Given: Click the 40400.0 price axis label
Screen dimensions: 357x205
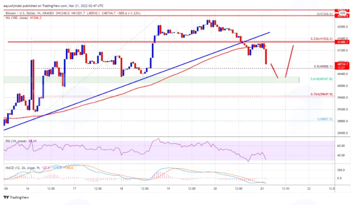Looking at the screenshot, I should point(342,74).
